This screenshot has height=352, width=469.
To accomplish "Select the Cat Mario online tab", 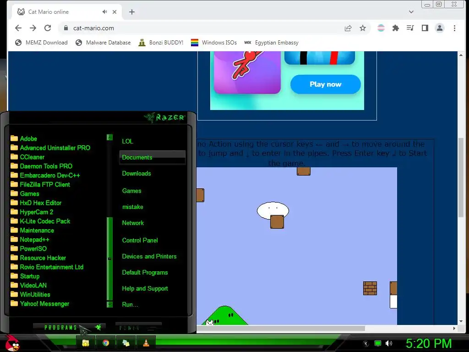I will click(67, 12).
